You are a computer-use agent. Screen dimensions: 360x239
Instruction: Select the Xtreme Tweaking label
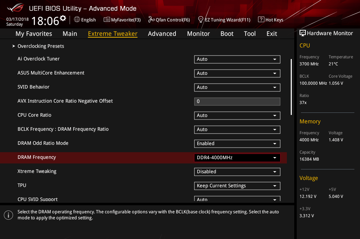(37, 171)
